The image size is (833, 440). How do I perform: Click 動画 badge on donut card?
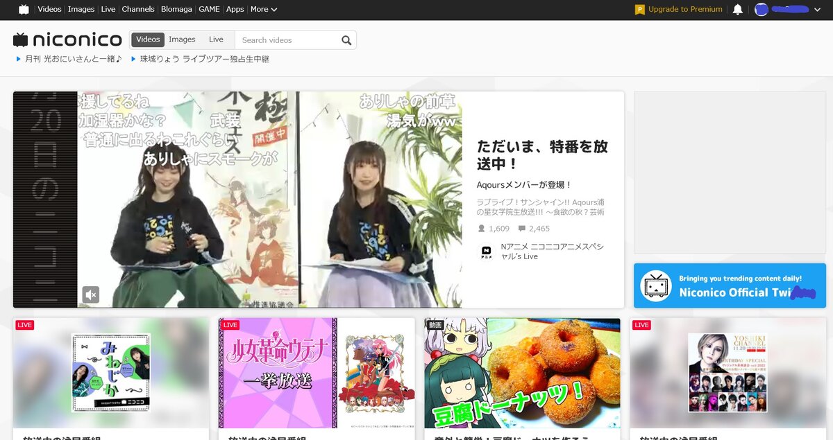click(435, 325)
